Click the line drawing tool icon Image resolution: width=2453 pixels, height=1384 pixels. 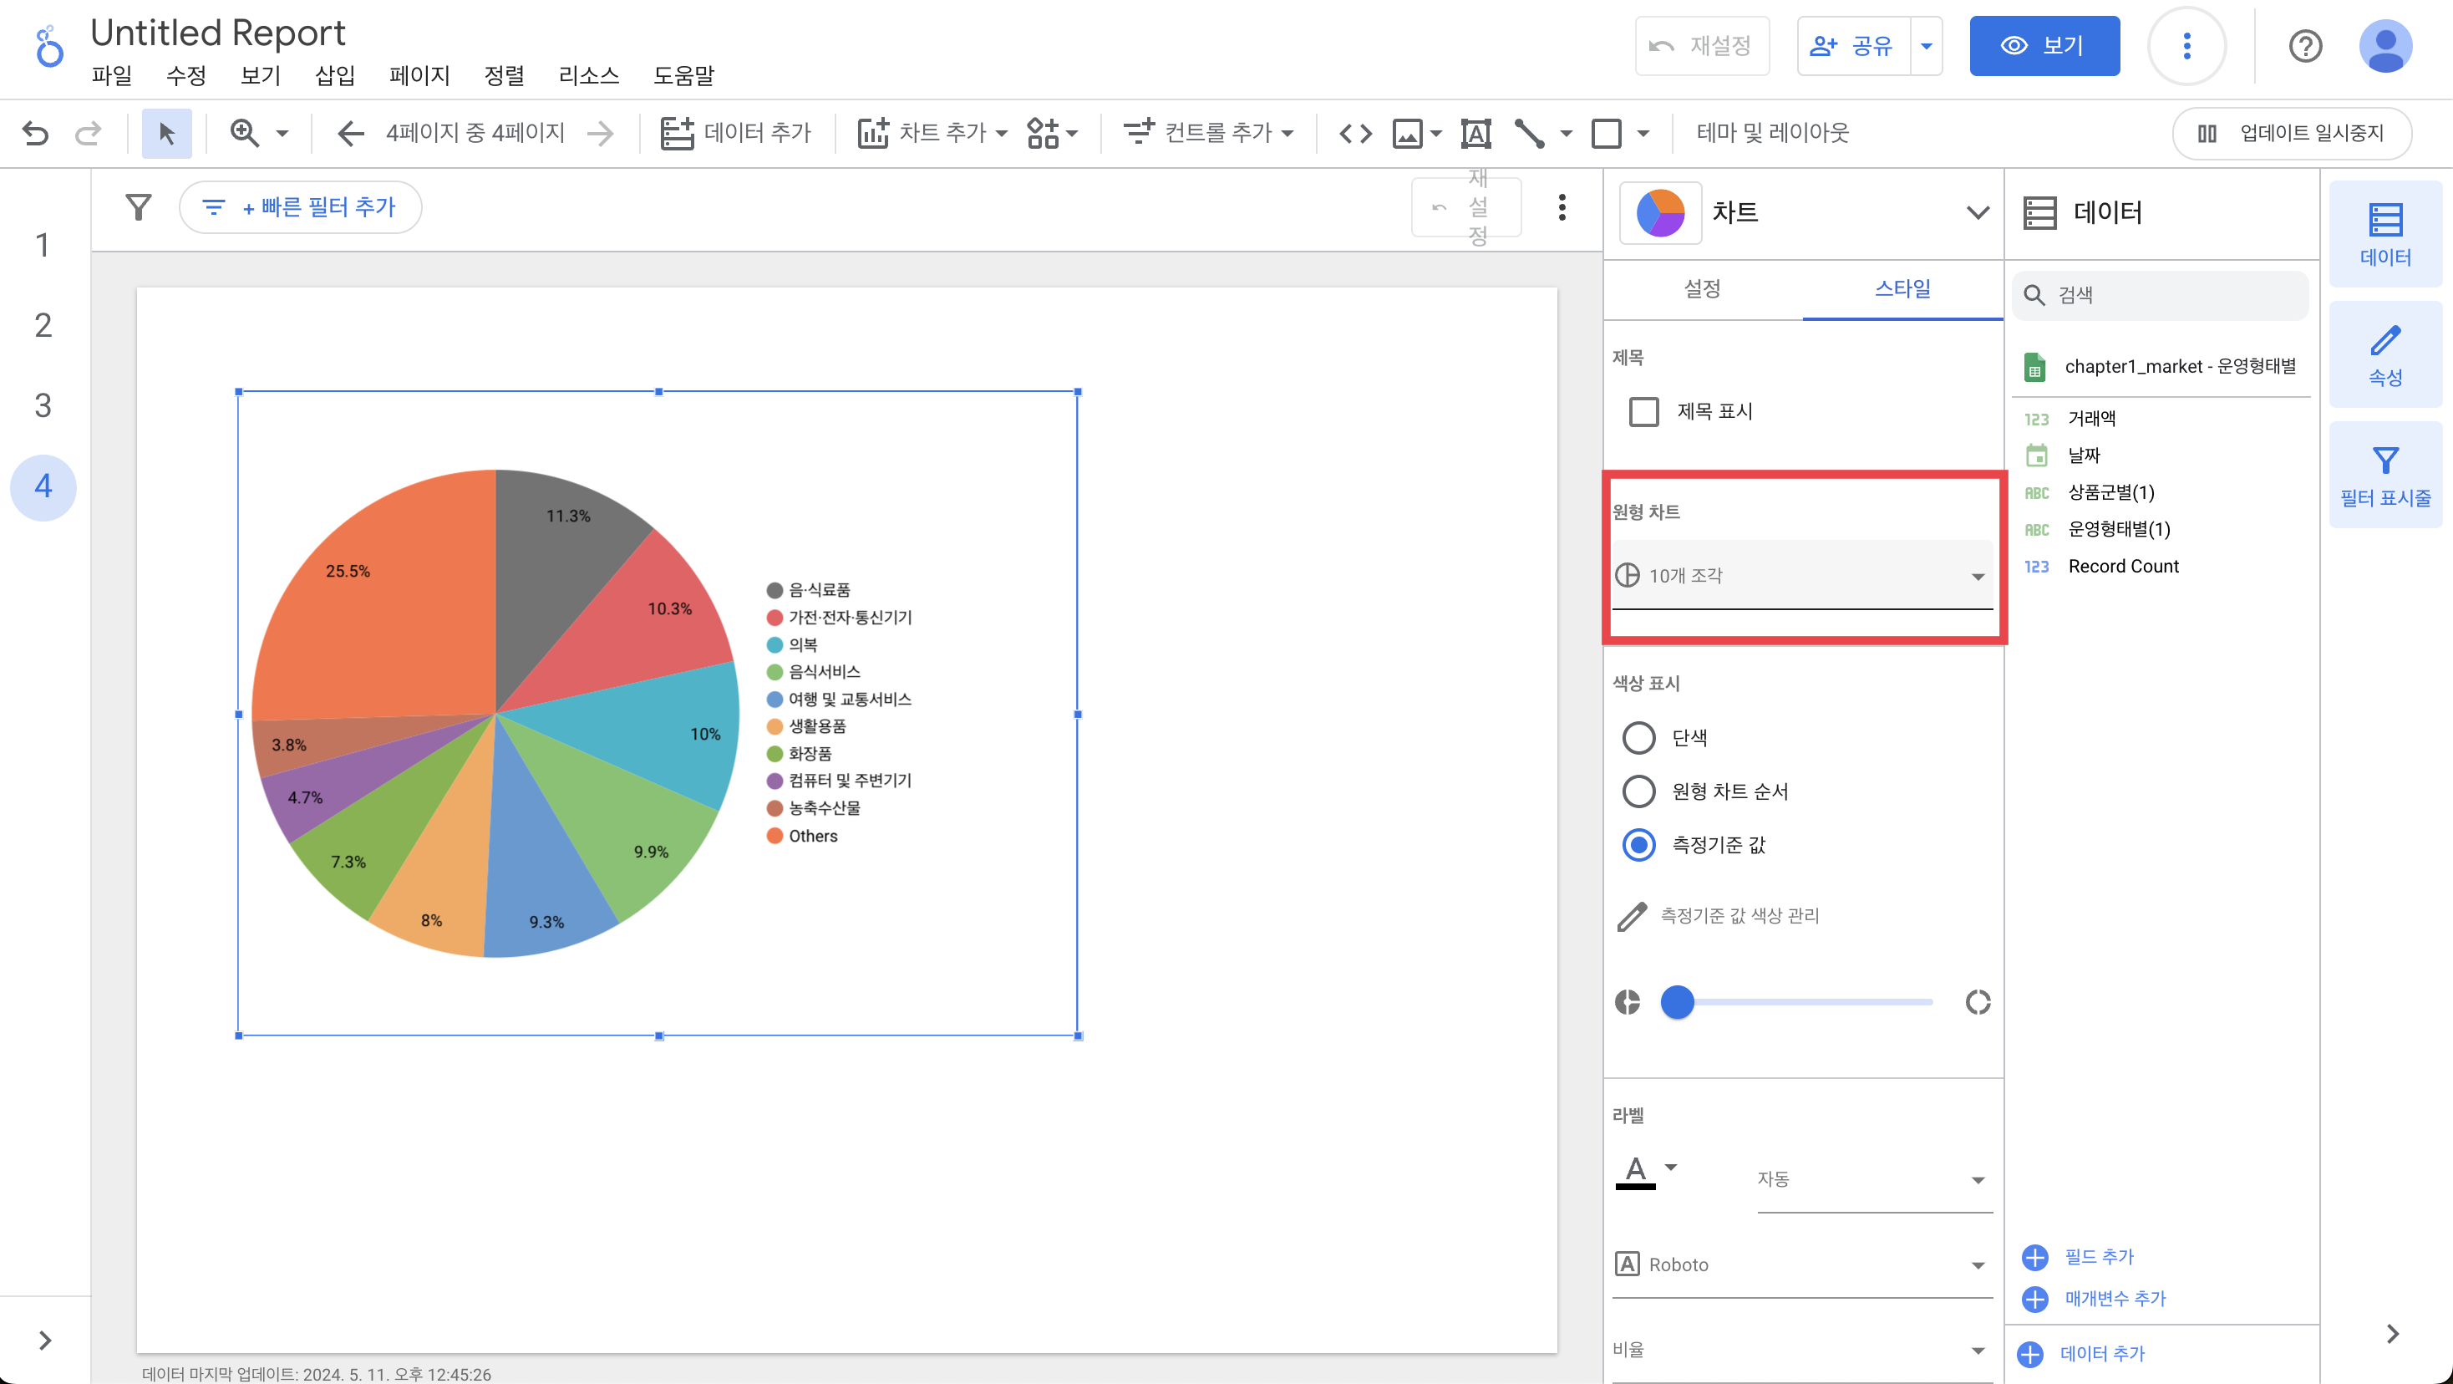[1529, 132]
